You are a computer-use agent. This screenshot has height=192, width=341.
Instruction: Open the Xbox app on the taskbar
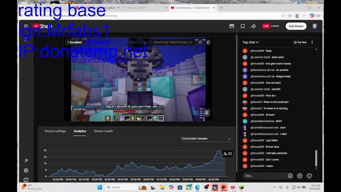coord(189,187)
